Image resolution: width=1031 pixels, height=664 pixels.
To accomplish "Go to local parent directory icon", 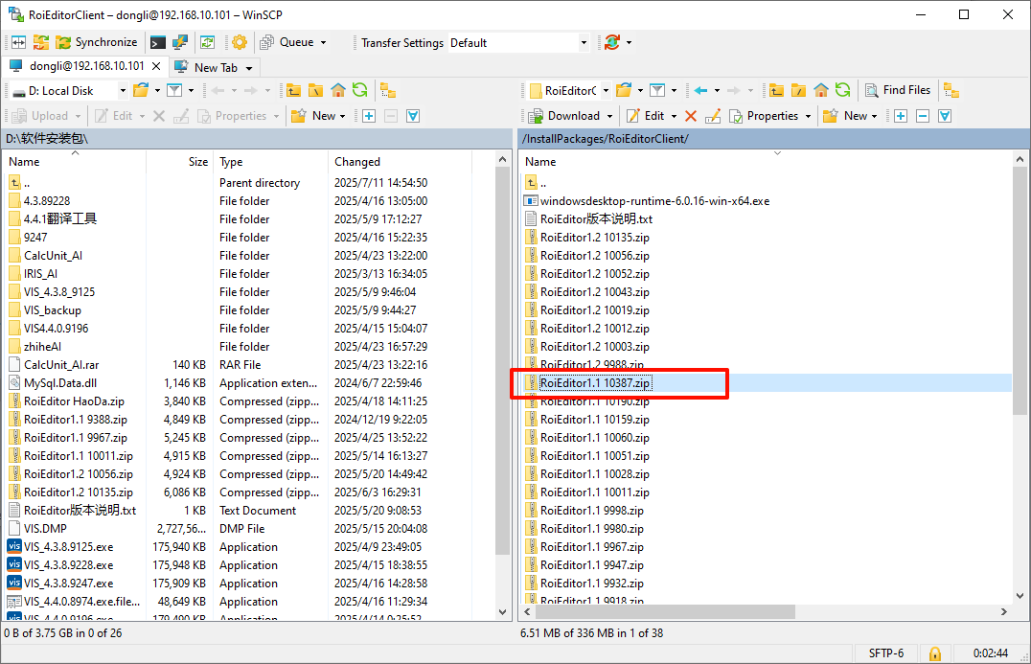I will [x=293, y=90].
